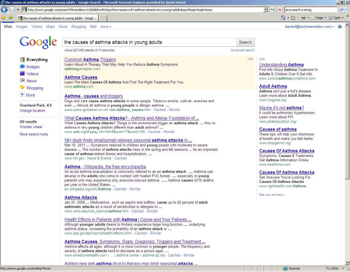Open Advanced search link
Screen dimensions: 350x272
point(243,50)
